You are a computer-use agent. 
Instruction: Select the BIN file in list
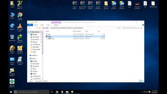click(x=75, y=39)
